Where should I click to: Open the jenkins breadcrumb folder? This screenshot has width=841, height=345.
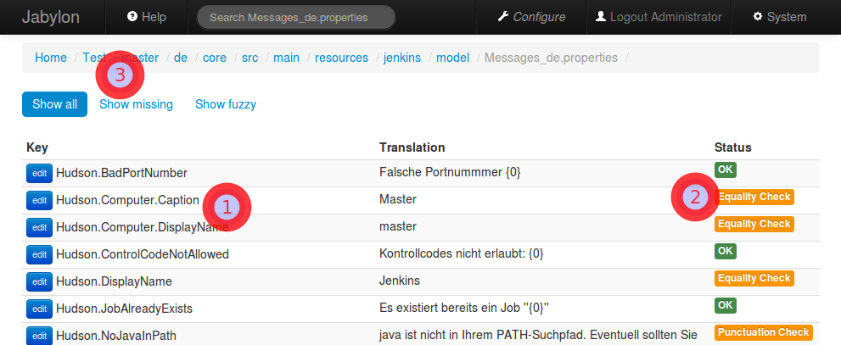[402, 58]
